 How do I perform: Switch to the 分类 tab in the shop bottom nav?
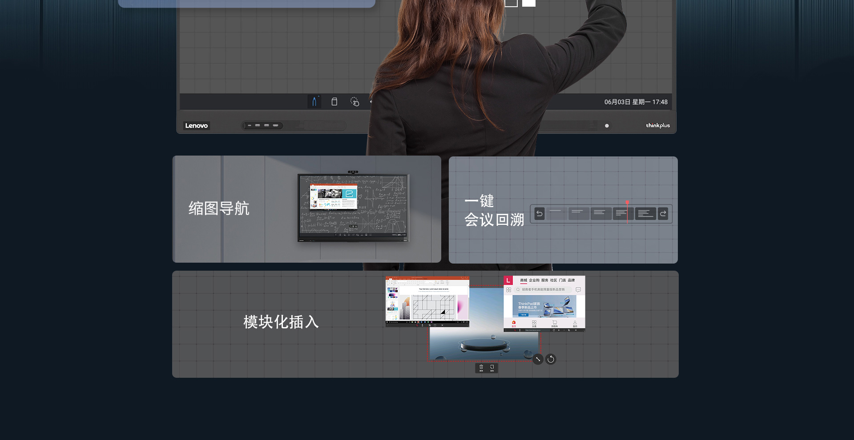click(534, 324)
